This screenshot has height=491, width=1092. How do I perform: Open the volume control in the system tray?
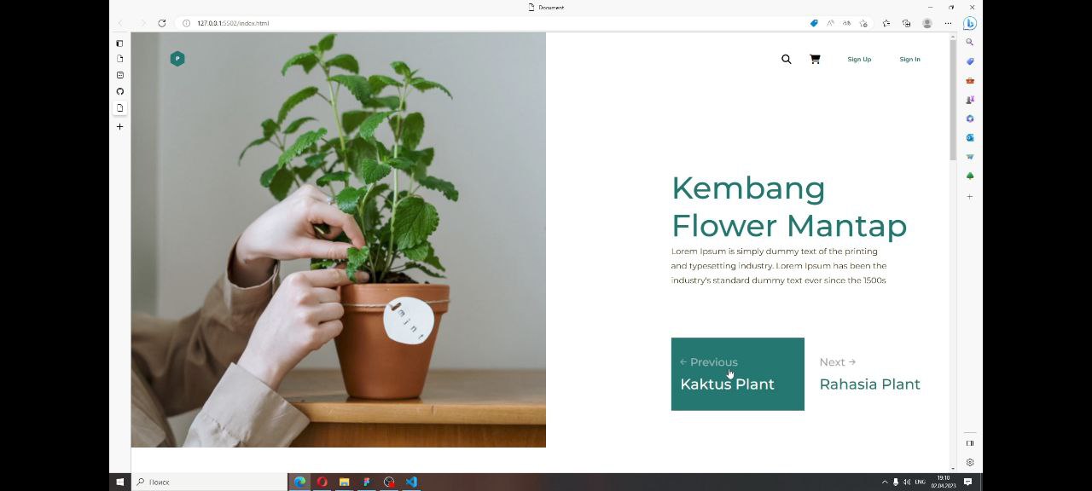click(x=906, y=482)
